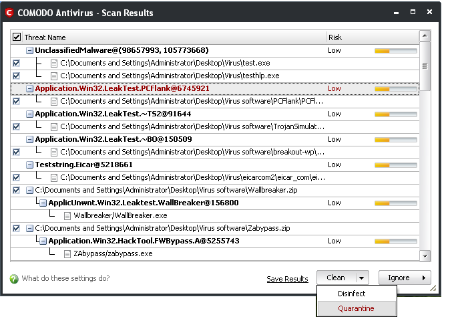
Task: Open the Ignore button submenu arrow
Action: [x=424, y=278]
